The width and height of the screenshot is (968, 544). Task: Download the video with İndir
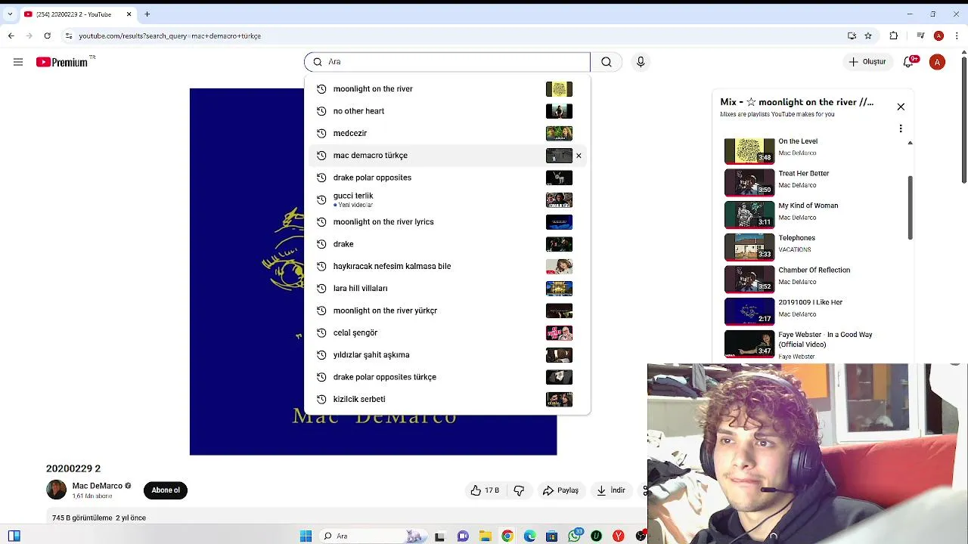[610, 490]
